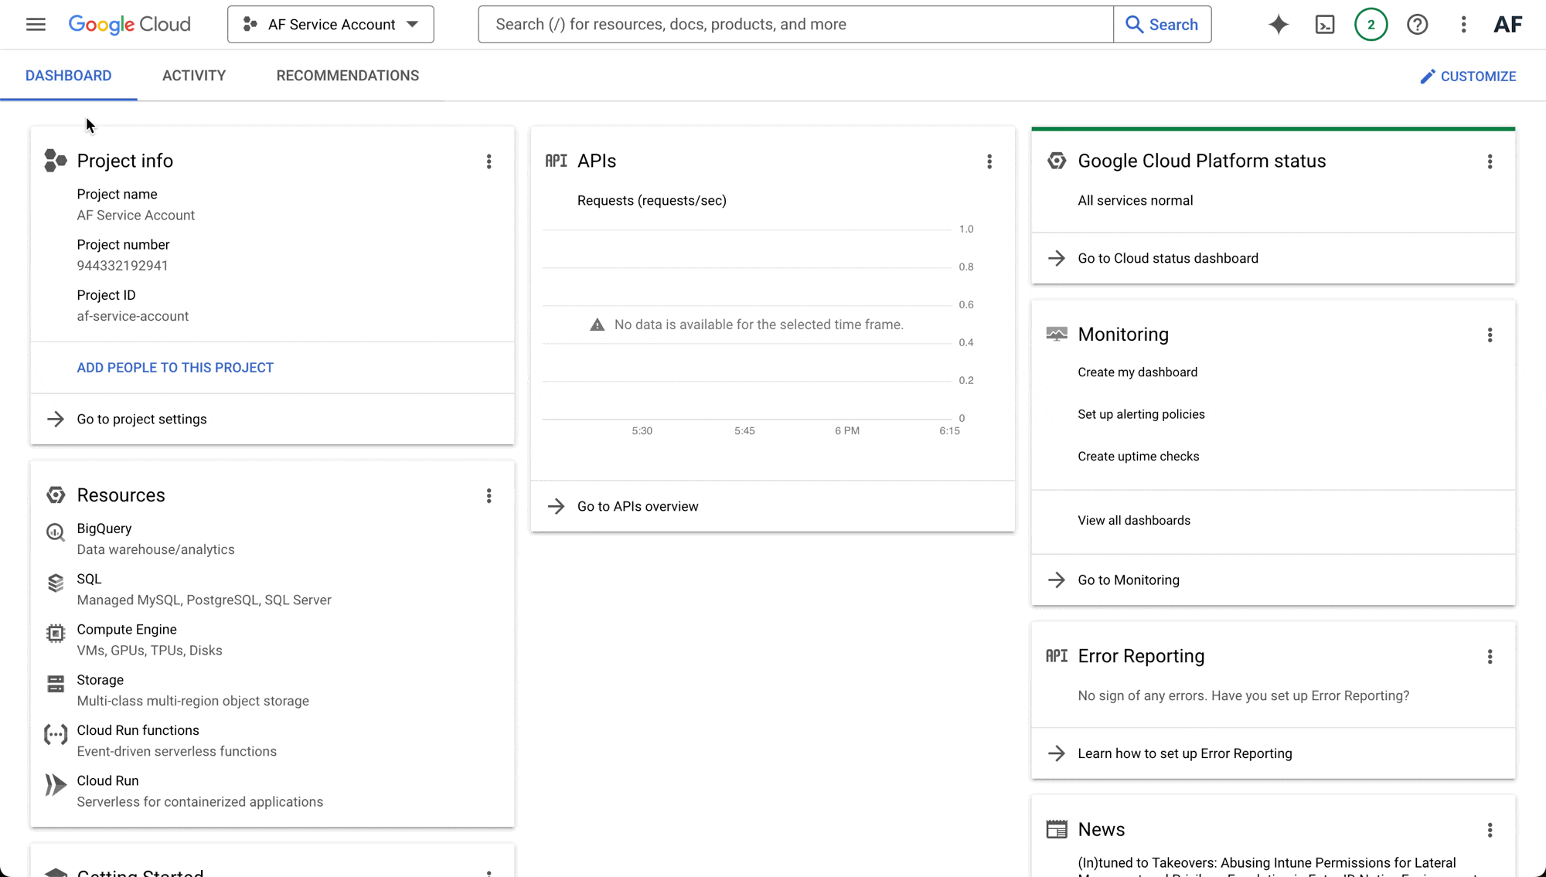Focus the resources search field
The width and height of the screenshot is (1546, 877).
coord(795,24)
